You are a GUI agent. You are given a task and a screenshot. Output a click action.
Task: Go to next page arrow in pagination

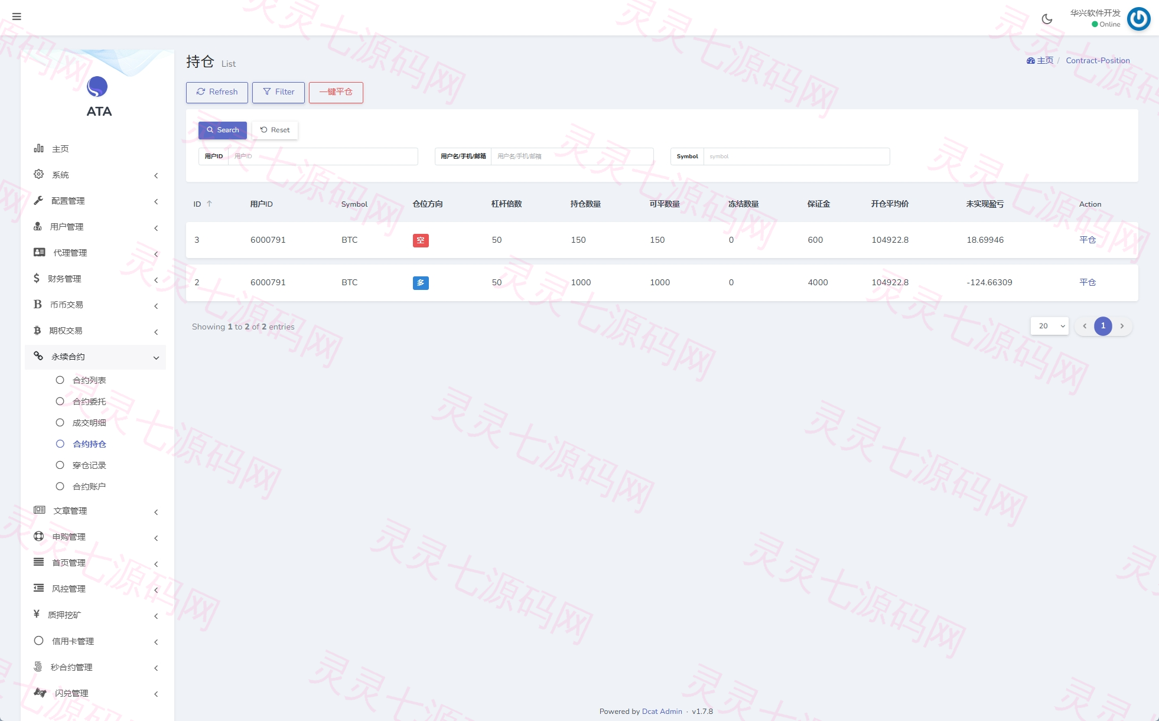pos(1122,326)
